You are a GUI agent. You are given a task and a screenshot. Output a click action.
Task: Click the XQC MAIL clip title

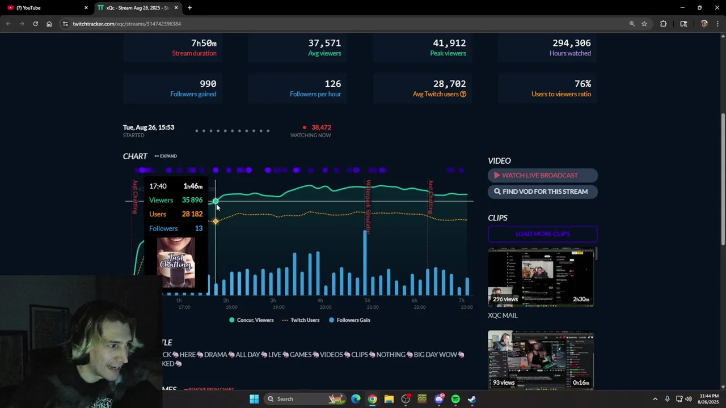click(x=503, y=316)
